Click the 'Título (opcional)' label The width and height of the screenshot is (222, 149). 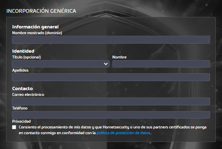point(26,57)
